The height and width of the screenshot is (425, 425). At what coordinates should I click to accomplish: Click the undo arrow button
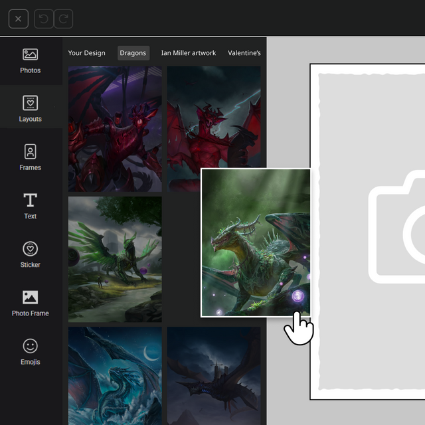[x=43, y=19]
